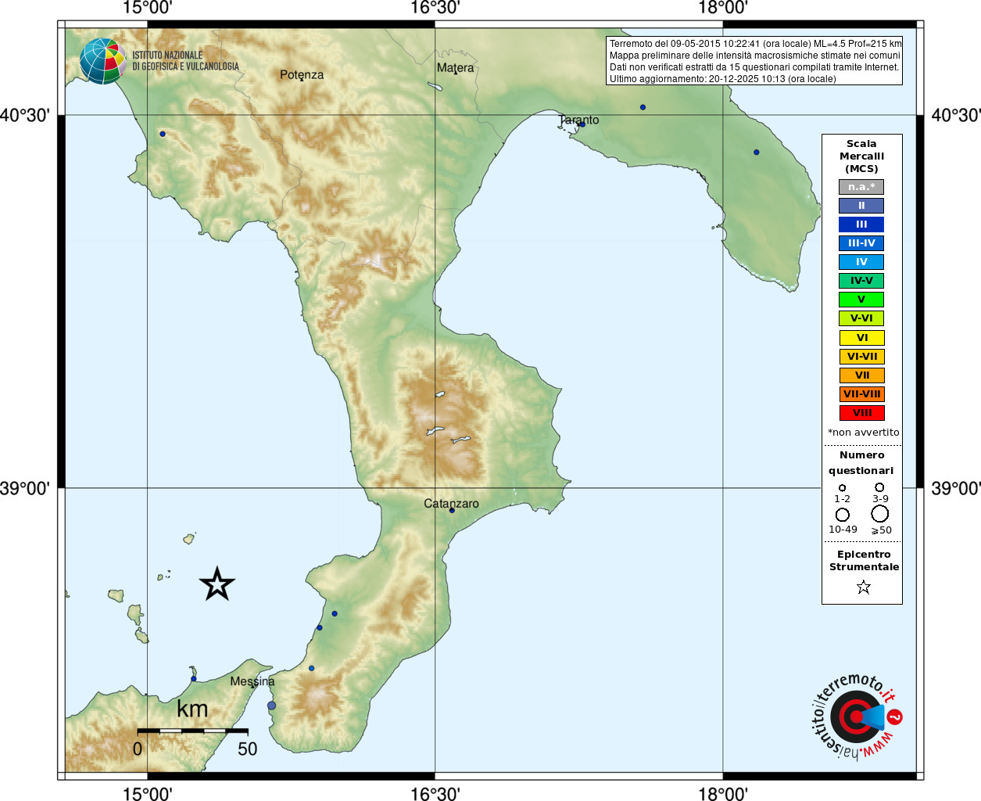The width and height of the screenshot is (981, 801).
Task: Select the blue dot at Taranto
Action: coord(582,124)
